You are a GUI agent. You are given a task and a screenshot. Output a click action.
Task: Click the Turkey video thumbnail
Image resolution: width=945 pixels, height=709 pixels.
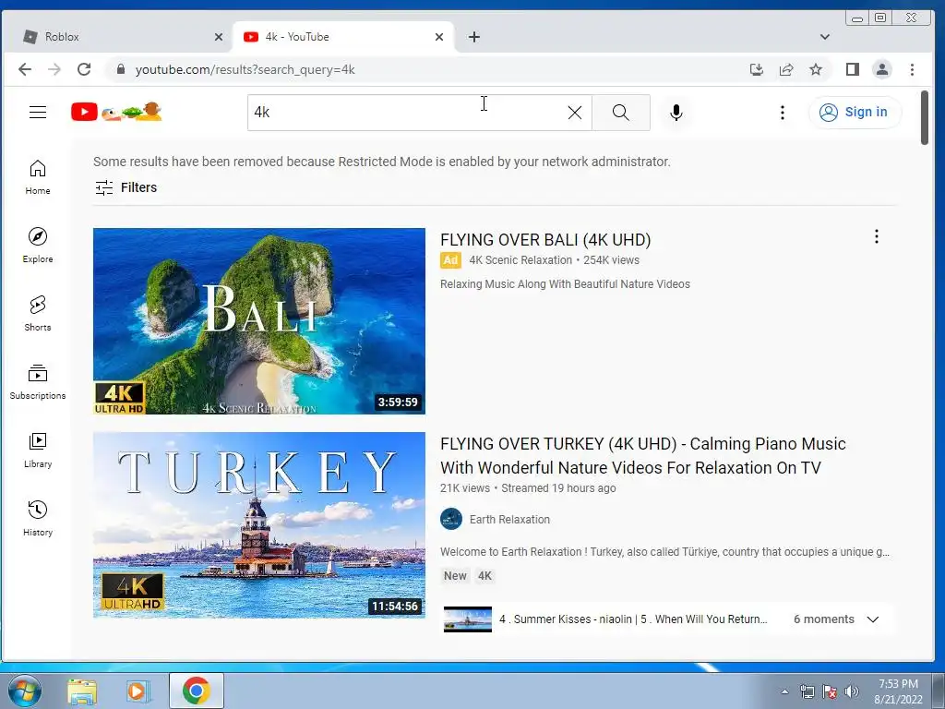tap(259, 525)
